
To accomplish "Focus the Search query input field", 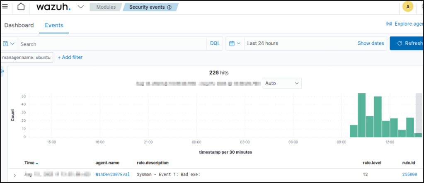I will coord(112,43).
